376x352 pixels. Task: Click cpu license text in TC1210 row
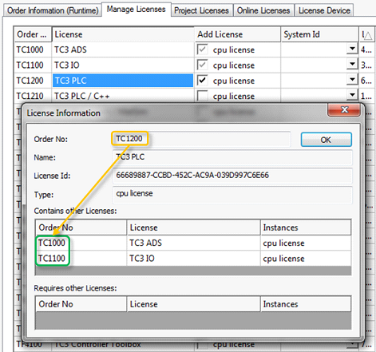[x=234, y=97]
